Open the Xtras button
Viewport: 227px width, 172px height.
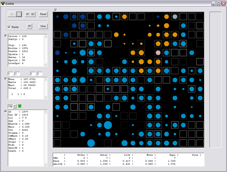43,26
